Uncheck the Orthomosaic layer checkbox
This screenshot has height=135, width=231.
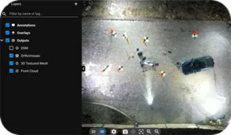[x=12, y=56]
